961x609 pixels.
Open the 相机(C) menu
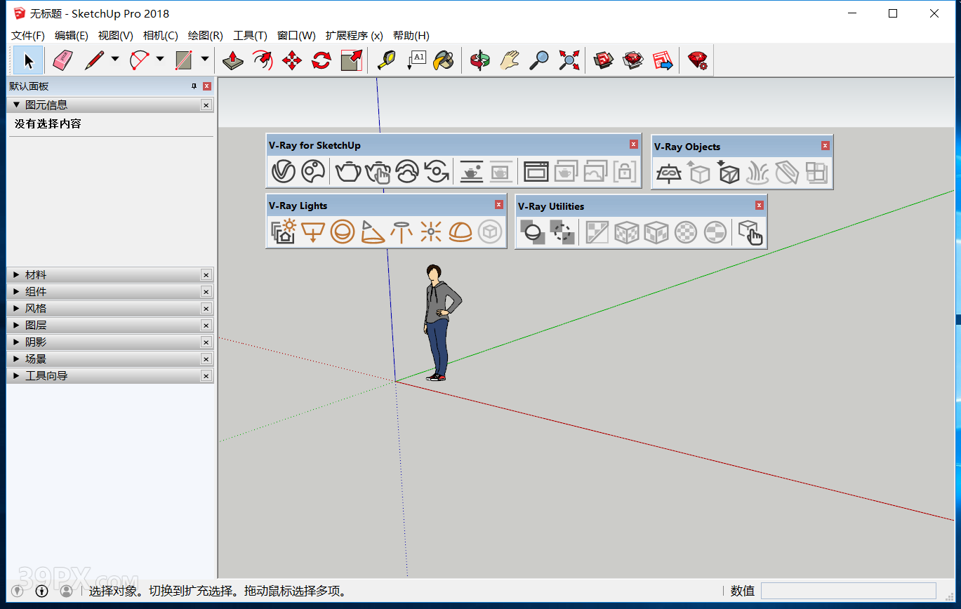(x=161, y=36)
